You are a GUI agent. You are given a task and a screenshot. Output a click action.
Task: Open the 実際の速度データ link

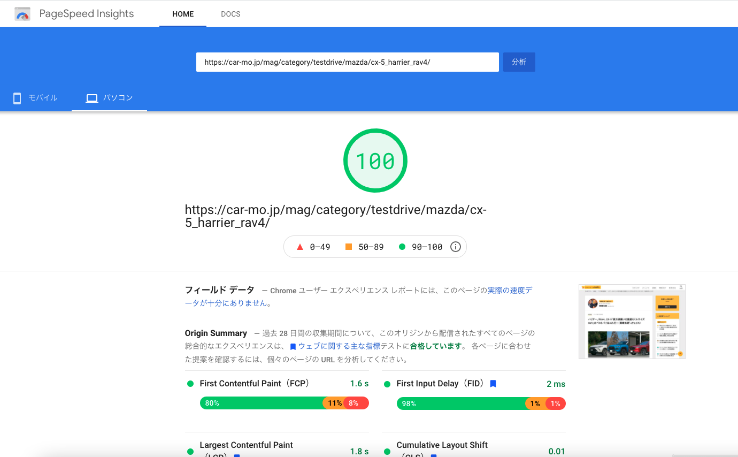point(510,291)
